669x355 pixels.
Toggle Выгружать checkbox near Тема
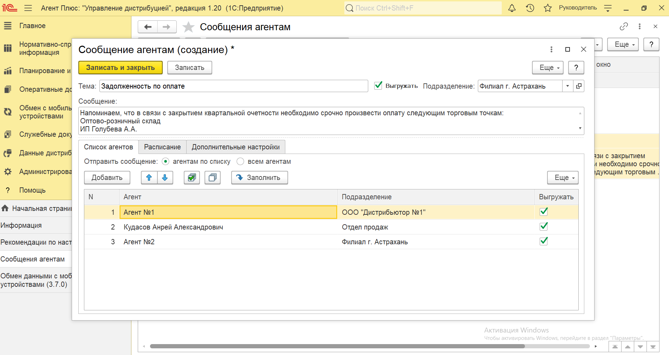pyautogui.click(x=378, y=85)
